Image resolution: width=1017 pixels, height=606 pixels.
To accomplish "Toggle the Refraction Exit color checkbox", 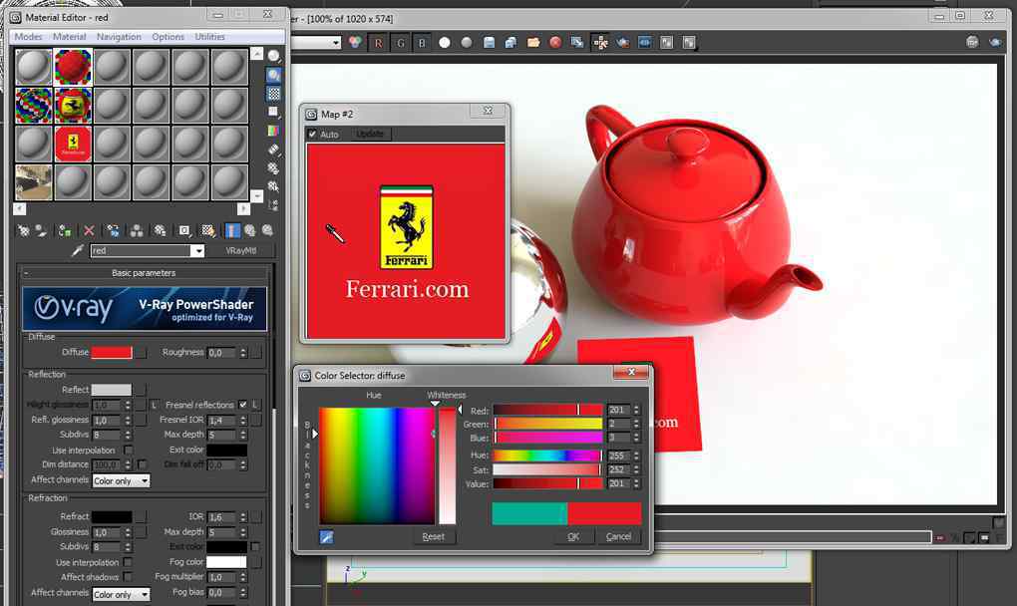I will (x=255, y=546).
